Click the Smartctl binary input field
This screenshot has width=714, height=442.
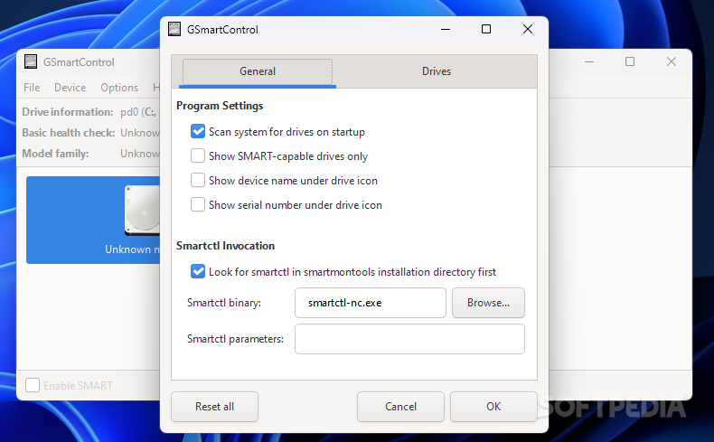point(371,303)
